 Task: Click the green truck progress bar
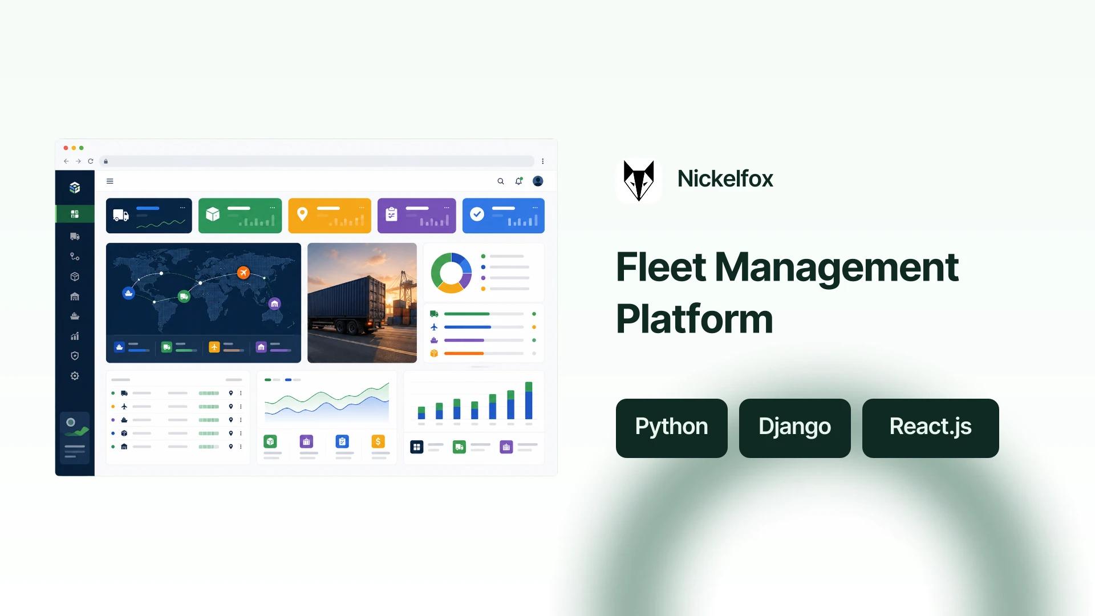tap(484, 314)
